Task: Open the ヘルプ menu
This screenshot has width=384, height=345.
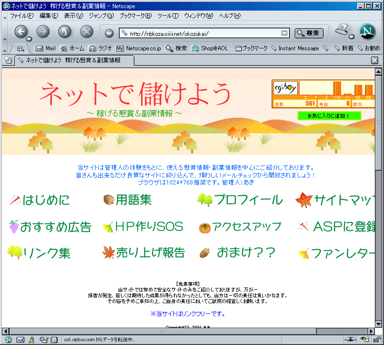Action: click(230, 16)
